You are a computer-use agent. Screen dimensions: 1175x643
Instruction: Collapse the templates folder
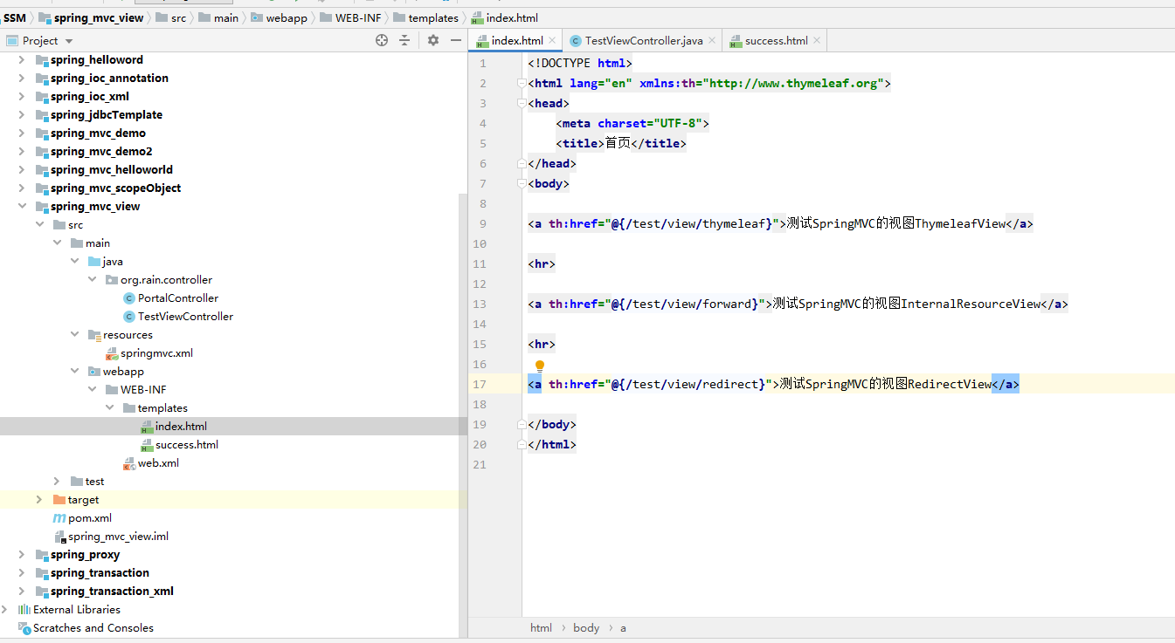[109, 408]
